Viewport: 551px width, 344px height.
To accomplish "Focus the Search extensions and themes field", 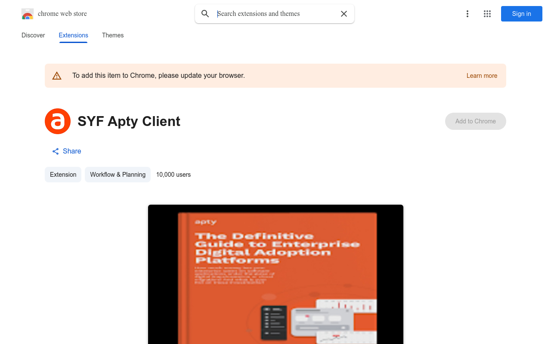I will pyautogui.click(x=275, y=14).
